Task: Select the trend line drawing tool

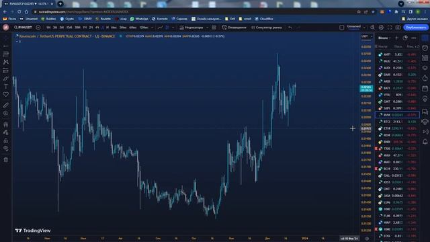Action: (x=6, y=46)
